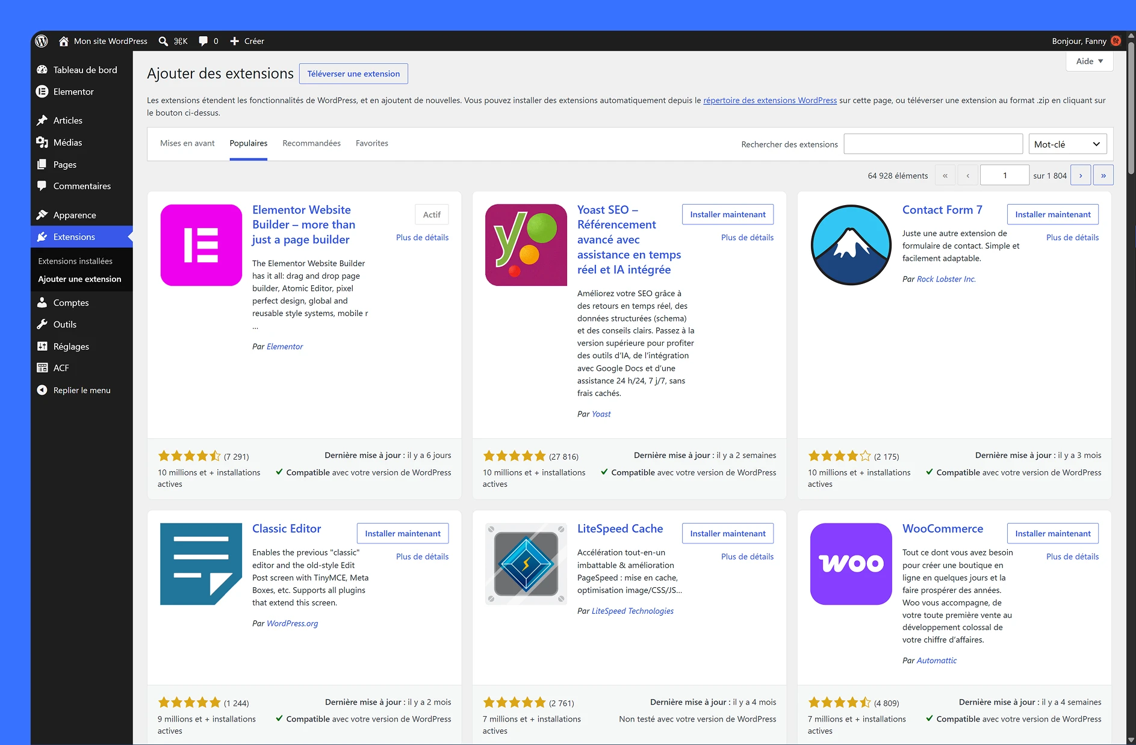Click the Comptes user icon
The height and width of the screenshot is (745, 1136).
(42, 303)
